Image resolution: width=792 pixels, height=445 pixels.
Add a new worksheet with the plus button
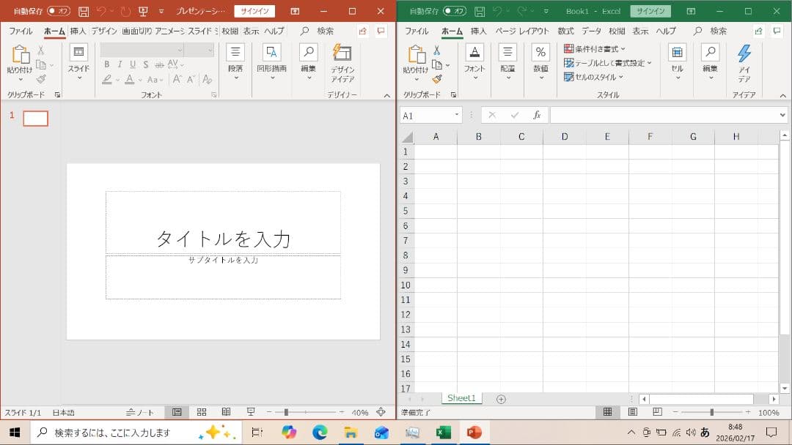[x=502, y=398]
